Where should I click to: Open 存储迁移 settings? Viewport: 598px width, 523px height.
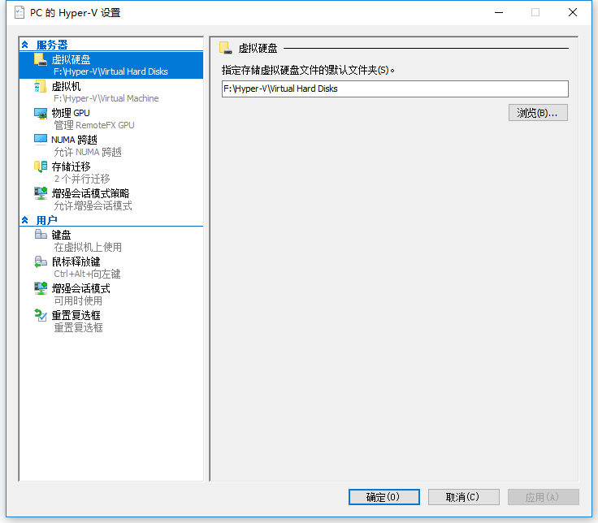[x=111, y=172]
